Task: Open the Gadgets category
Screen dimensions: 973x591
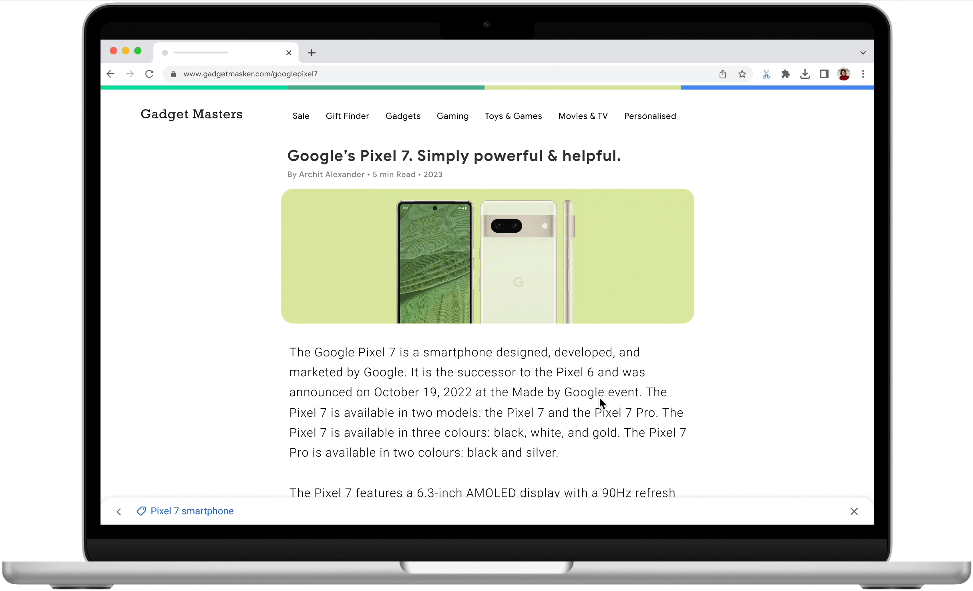Action: [x=403, y=116]
